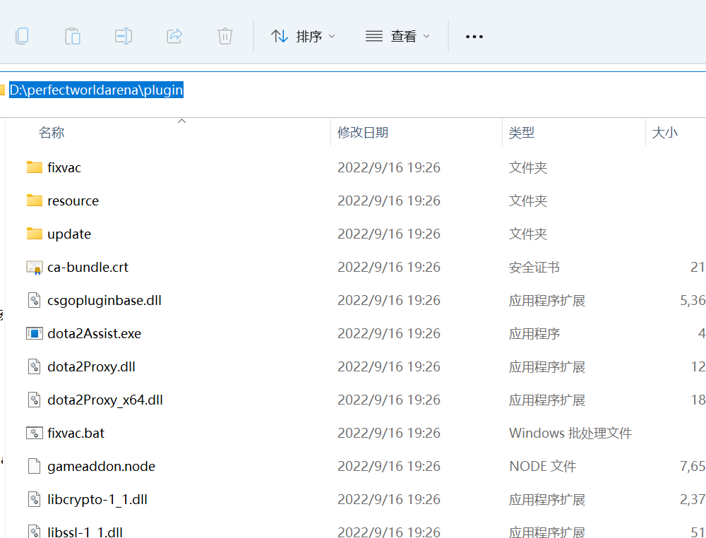The image size is (706, 538).
Task: Click the NODE 文件 type cell
Action: [x=542, y=467]
